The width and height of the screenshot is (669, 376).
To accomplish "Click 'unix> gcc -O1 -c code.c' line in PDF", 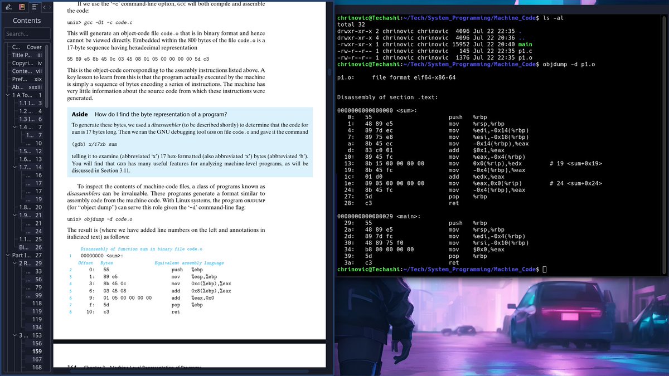I will [x=100, y=22].
